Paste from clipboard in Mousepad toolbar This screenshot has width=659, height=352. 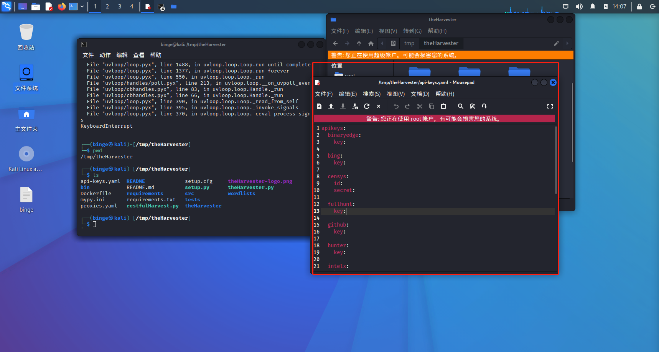[443, 106]
